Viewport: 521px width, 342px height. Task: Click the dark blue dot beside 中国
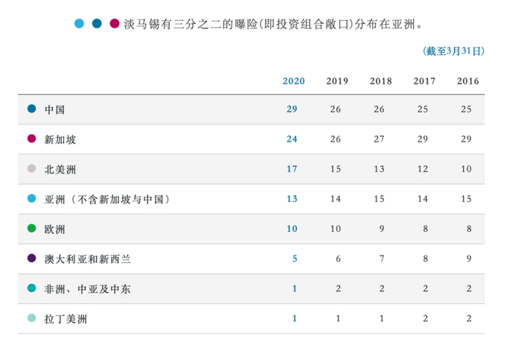click(x=31, y=109)
